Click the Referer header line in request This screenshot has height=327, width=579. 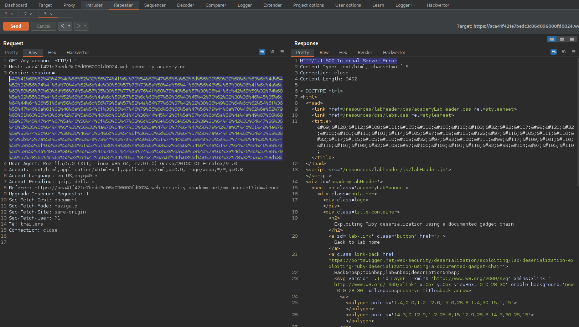(144, 188)
